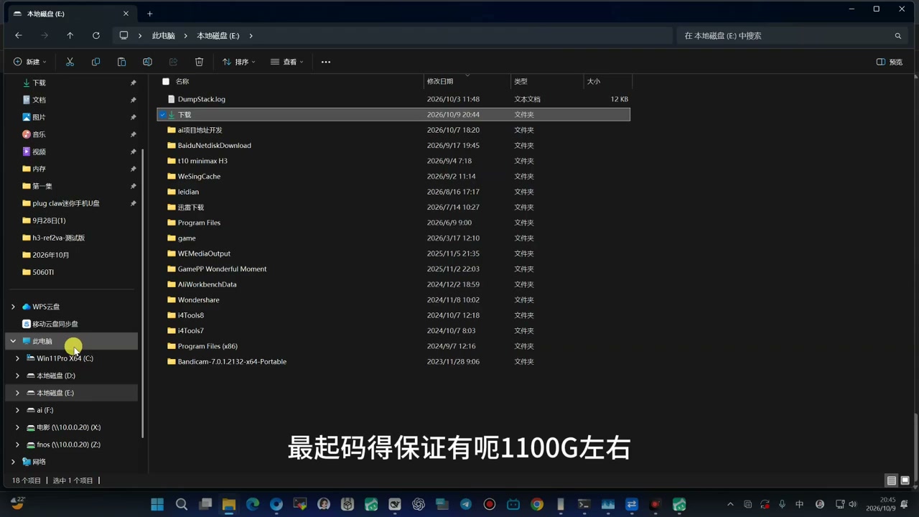Select 本地磁盘 (E:) in the breadcrumb
The height and width of the screenshot is (517, 919).
pos(218,36)
